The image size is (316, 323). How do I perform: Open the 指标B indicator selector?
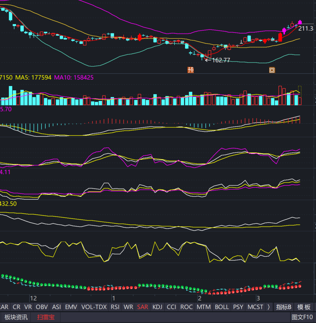284,307
